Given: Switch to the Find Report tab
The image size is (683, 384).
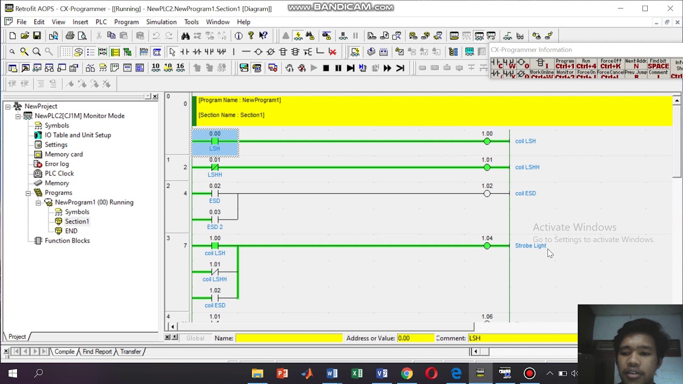Looking at the screenshot, I should [x=97, y=351].
